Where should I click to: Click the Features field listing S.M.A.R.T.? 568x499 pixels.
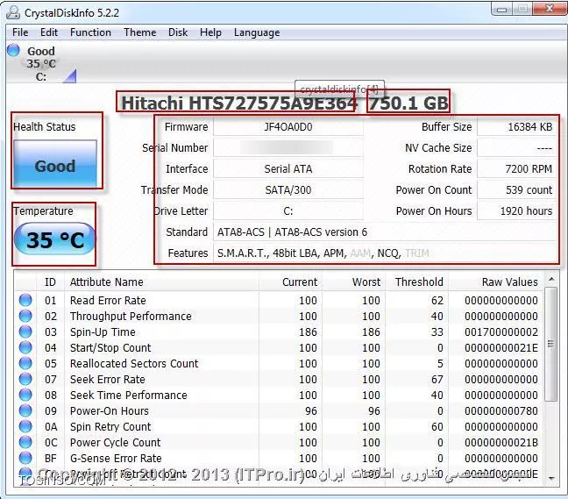pos(385,253)
